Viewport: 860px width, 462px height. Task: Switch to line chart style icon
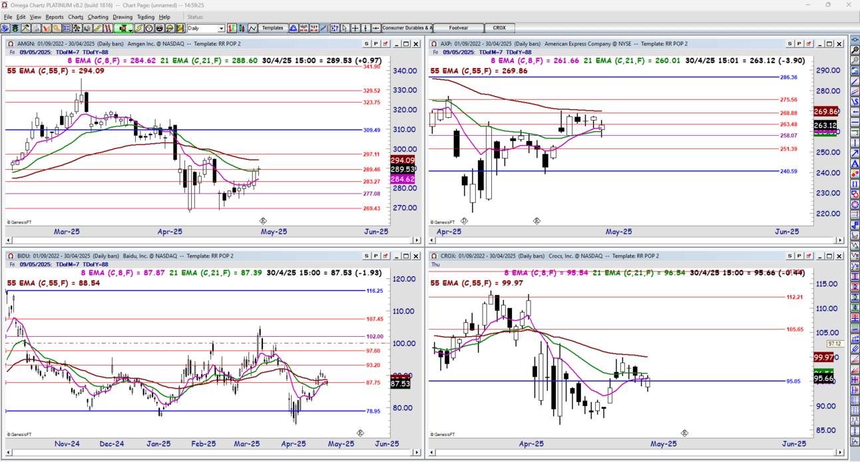click(252, 29)
